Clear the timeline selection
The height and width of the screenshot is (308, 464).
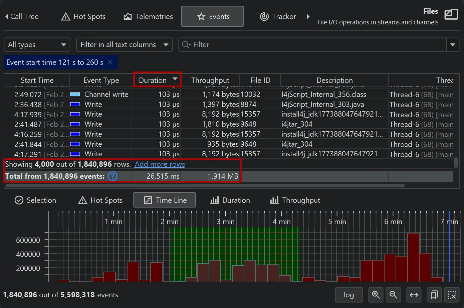pos(452,295)
